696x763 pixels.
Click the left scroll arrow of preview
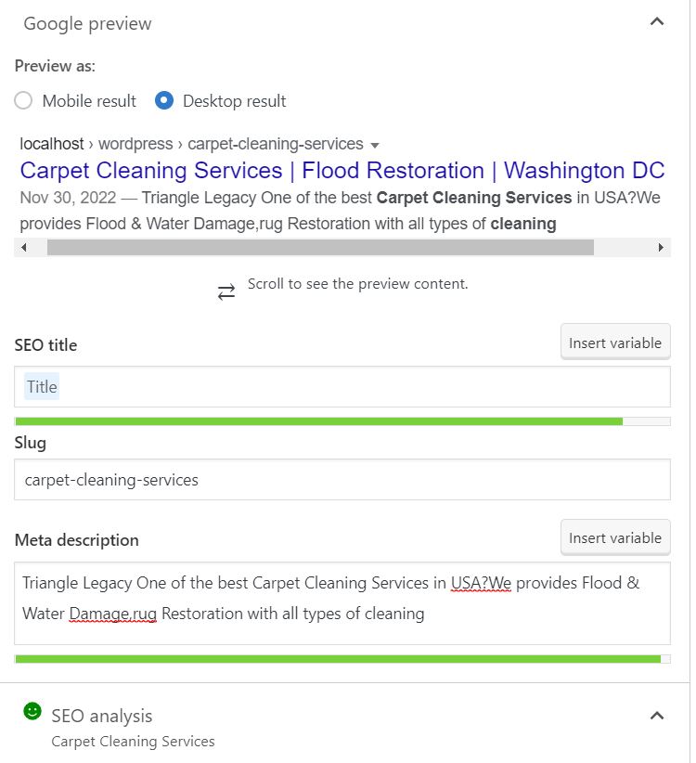(24, 248)
